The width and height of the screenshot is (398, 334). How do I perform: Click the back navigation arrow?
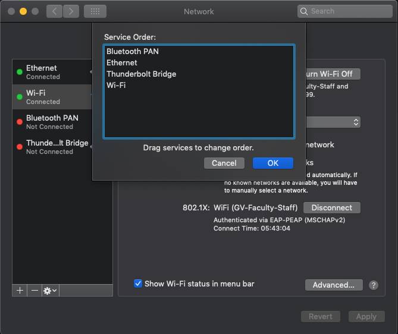click(x=54, y=11)
